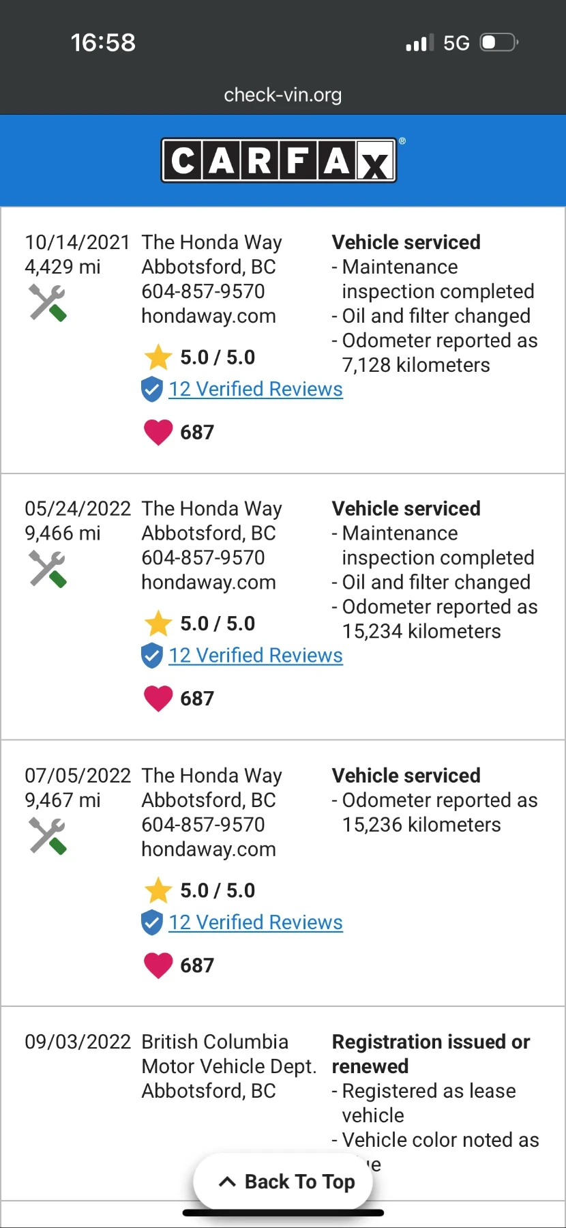Tap the 16:58 clock in status bar
The image size is (566, 1228).
[103, 42]
